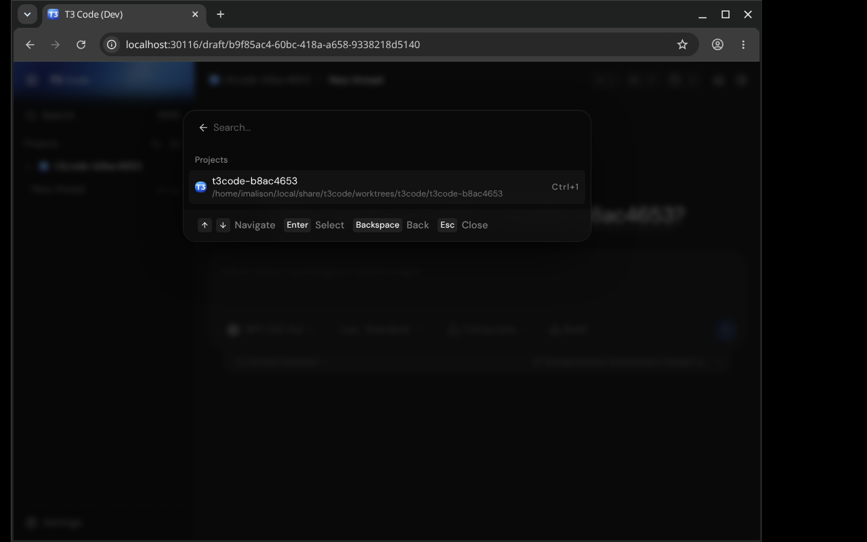Click the Back label in footer

[x=418, y=225]
